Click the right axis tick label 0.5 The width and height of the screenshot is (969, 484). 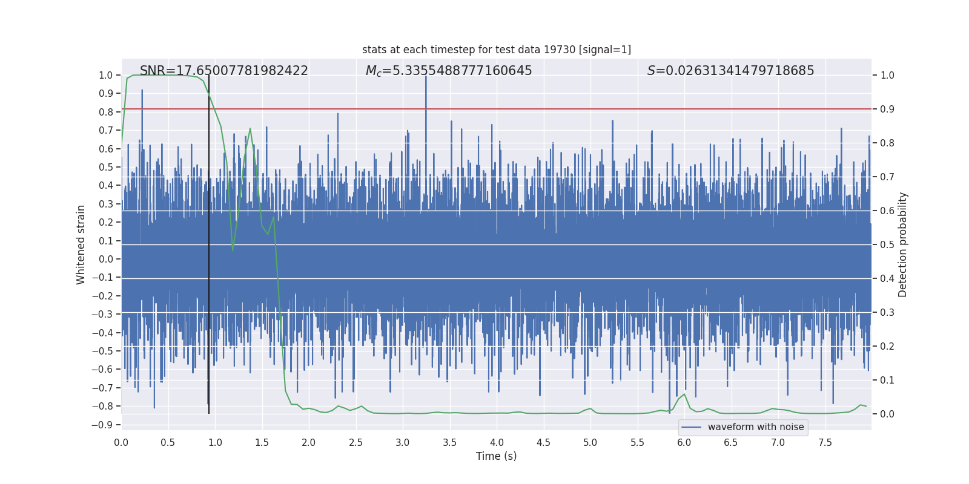tap(887, 245)
